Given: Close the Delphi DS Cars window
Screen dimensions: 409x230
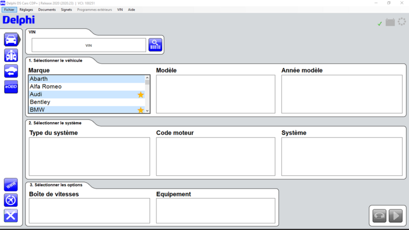Looking at the screenshot, I should [x=402, y=3].
